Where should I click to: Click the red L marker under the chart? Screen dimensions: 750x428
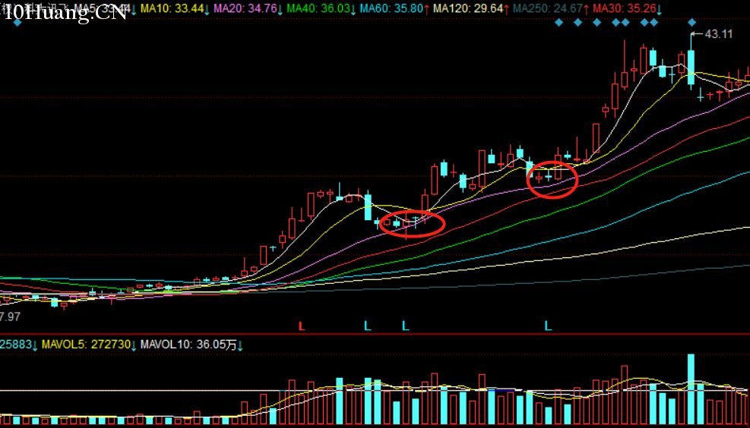pos(302,326)
